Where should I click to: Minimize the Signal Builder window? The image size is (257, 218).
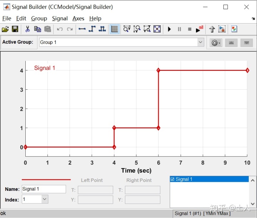[205, 7]
